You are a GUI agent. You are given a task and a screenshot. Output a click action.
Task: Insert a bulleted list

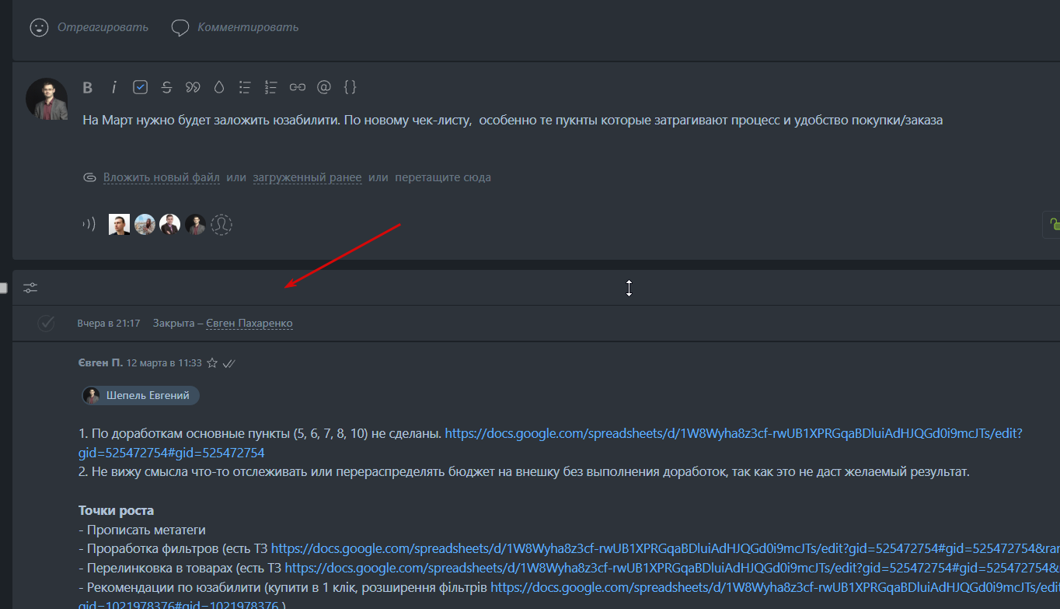point(245,87)
